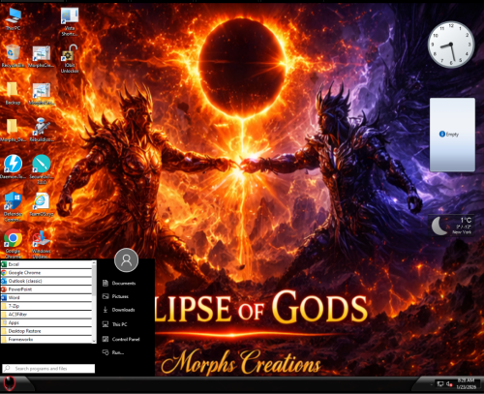Select Excel in the Start menu list
The width and height of the screenshot is (484, 394).
pos(46,264)
